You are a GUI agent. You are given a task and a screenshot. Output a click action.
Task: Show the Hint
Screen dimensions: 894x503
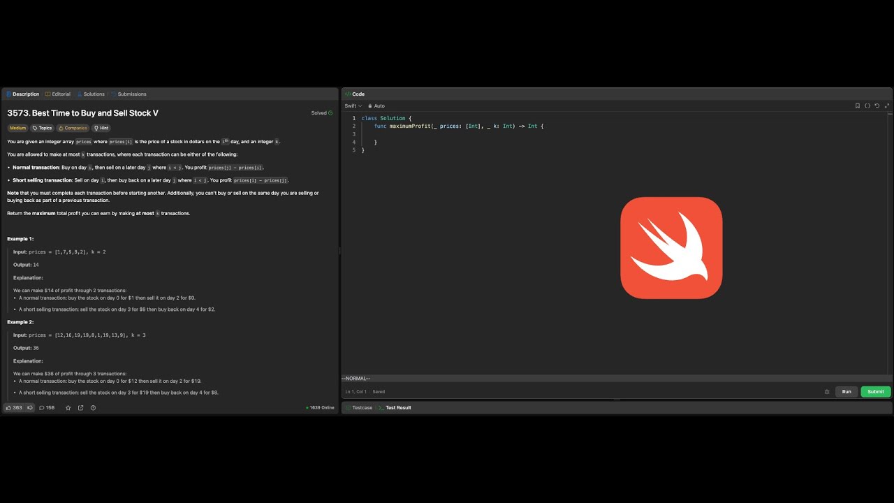tap(101, 128)
